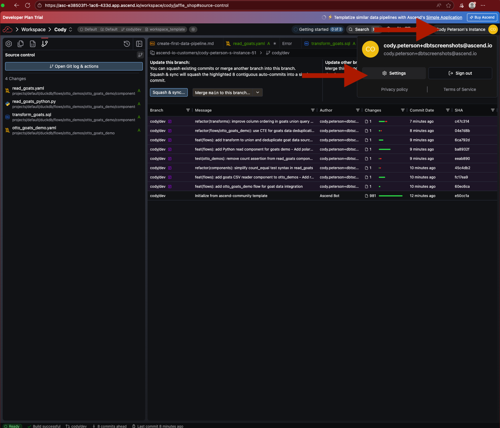The image size is (500, 428).
Task: Open the browser more options menu
Action: (x=483, y=5)
